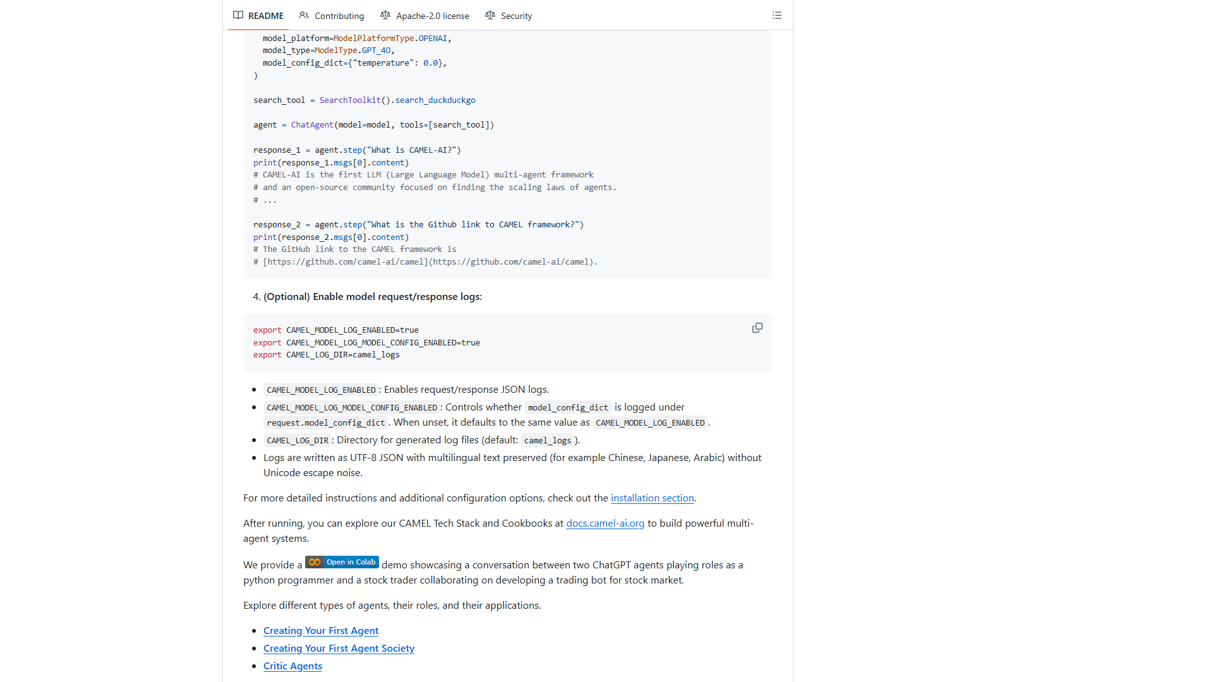
Task: Click the camel_logs default value code
Action: (548, 441)
